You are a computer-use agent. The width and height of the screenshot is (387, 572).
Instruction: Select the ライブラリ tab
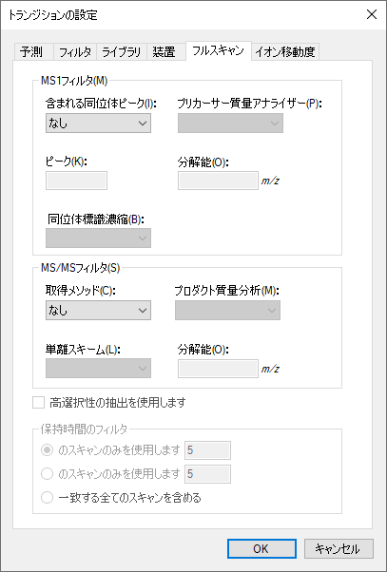122,52
